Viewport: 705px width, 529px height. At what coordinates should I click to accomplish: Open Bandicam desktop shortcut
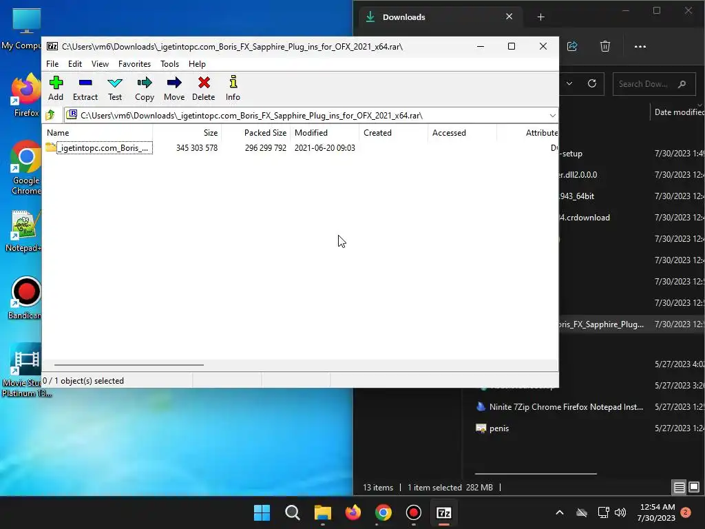click(x=25, y=298)
